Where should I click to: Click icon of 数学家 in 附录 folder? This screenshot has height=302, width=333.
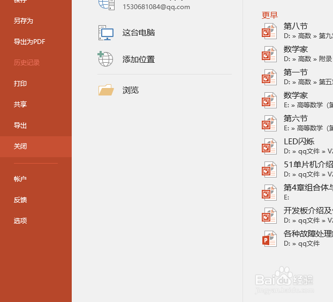(x=269, y=54)
